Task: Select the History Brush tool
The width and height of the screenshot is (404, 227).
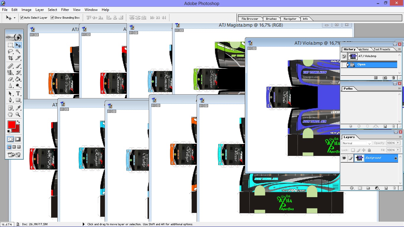Action: [18, 72]
